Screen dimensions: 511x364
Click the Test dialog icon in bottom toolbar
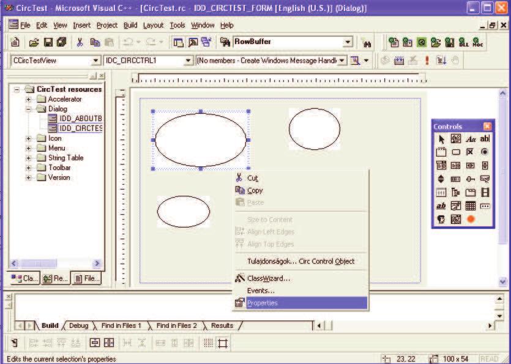click(x=14, y=343)
